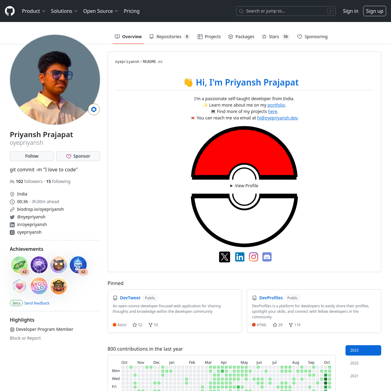Select the highlighted 2023 year filter
Image resolution: width=391 pixels, height=391 pixels.
tap(363, 350)
